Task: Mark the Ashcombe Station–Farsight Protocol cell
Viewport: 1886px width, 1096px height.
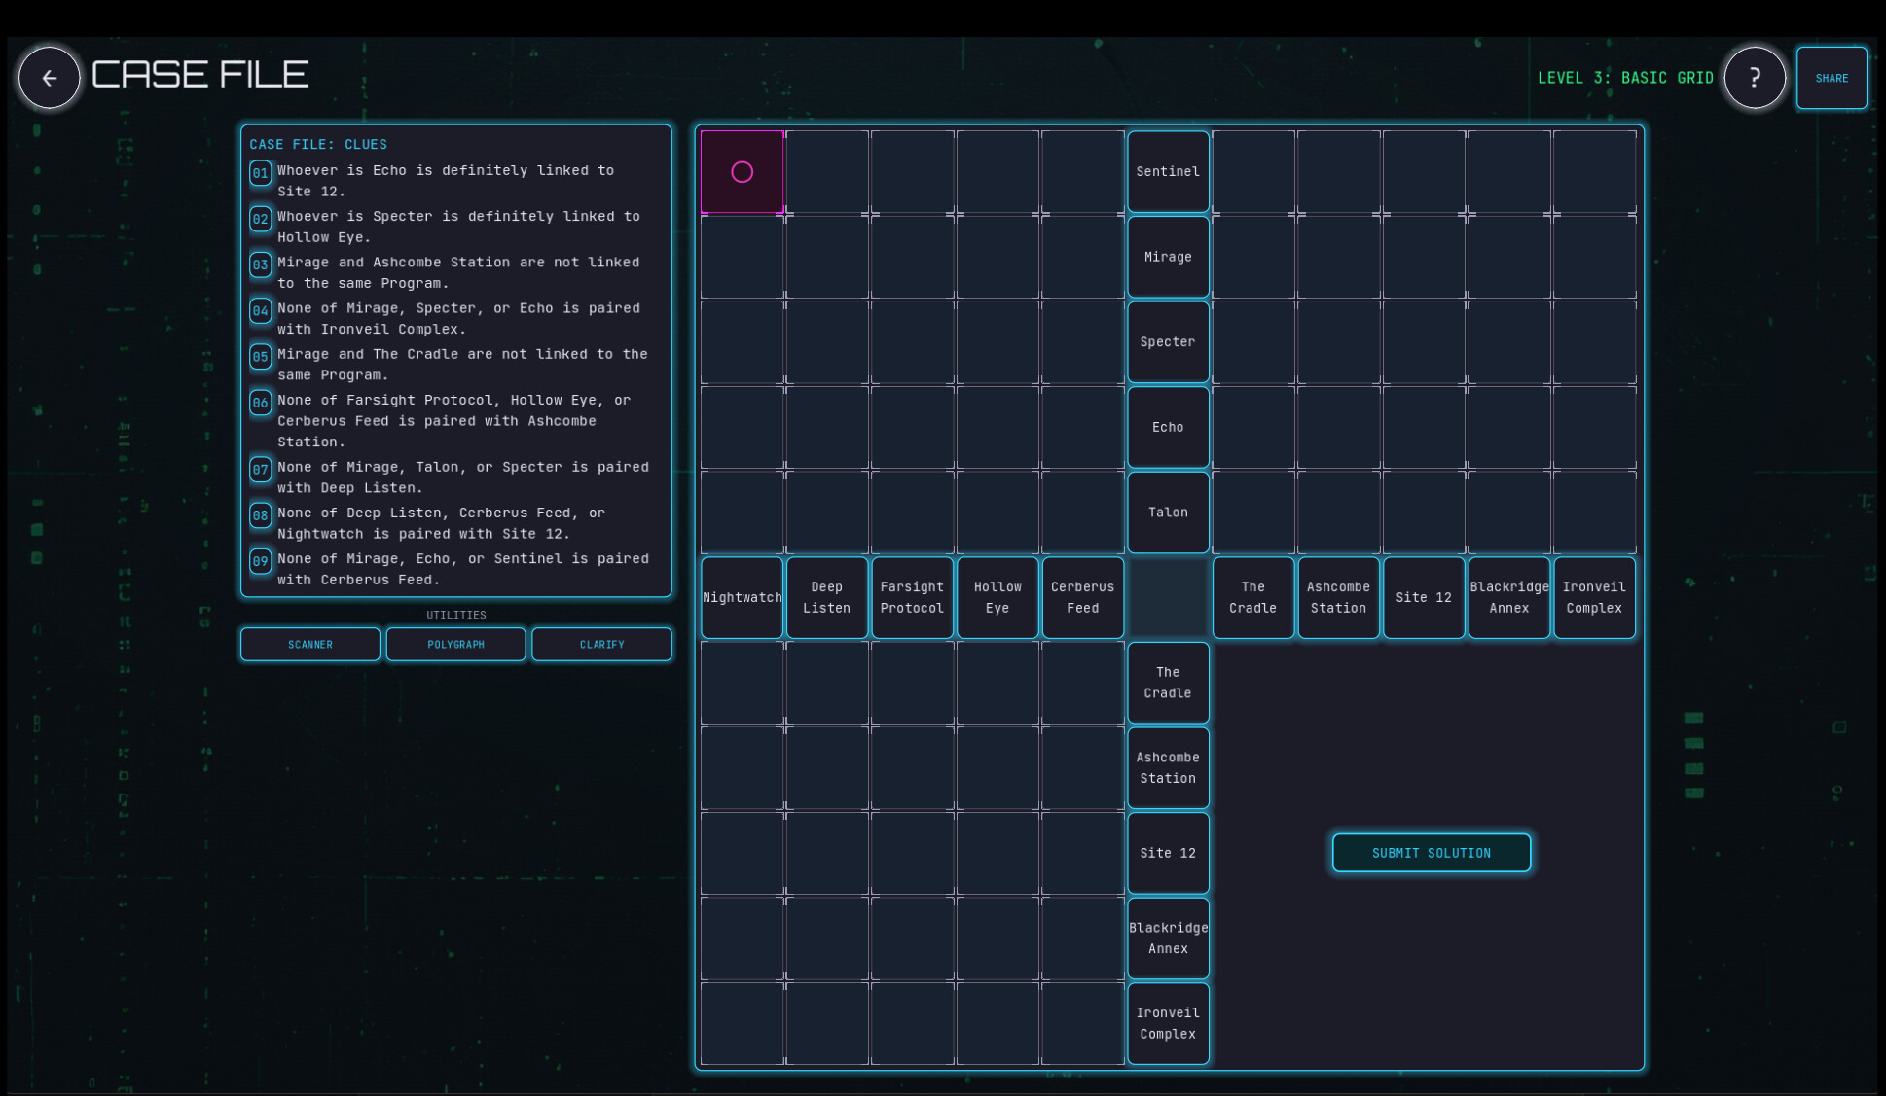Action: 912,768
